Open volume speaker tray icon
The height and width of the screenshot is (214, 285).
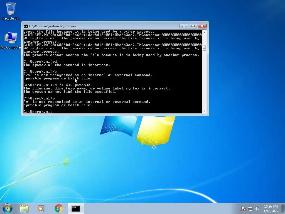point(257,209)
